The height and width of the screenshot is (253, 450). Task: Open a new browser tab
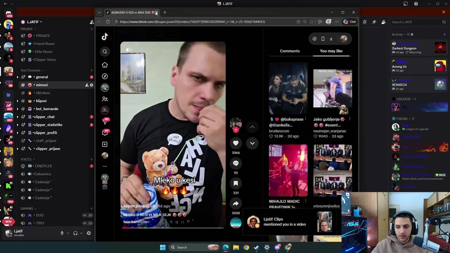tap(165, 12)
